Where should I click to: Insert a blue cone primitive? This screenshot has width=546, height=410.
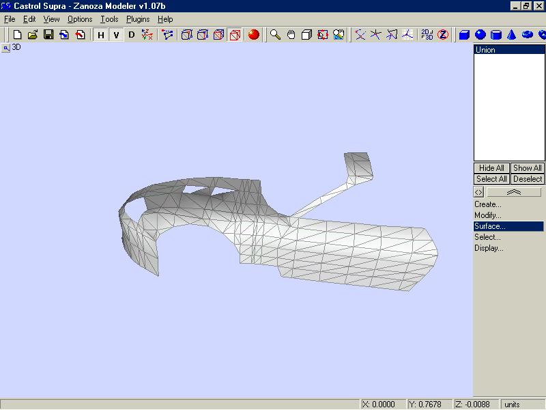511,34
